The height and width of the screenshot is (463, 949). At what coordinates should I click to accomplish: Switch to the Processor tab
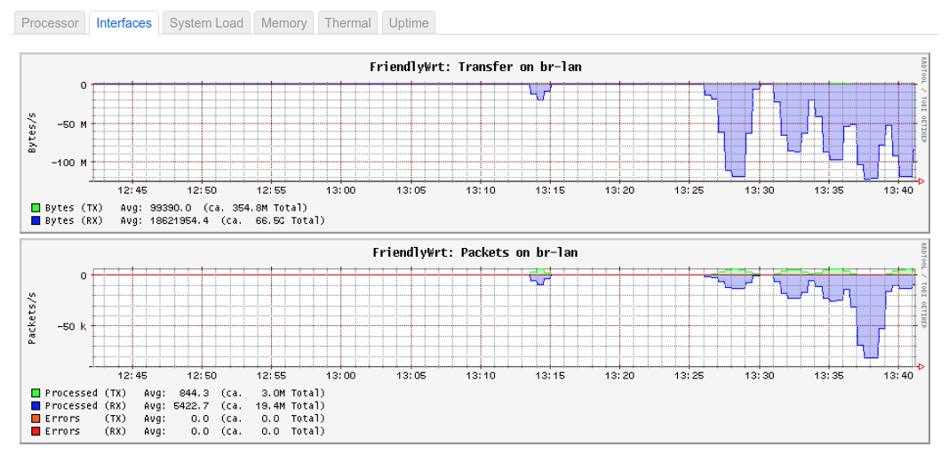point(51,23)
